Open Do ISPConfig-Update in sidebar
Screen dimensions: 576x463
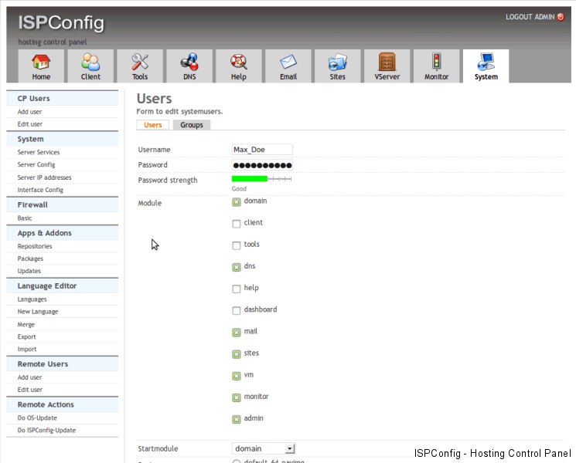[x=46, y=430]
